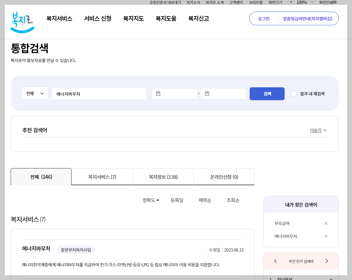Open the 복지지도 menu item
352x280 pixels.
click(133, 18)
